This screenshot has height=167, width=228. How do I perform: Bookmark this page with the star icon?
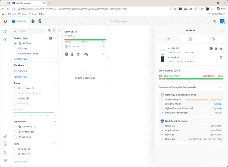[x=175, y=9]
